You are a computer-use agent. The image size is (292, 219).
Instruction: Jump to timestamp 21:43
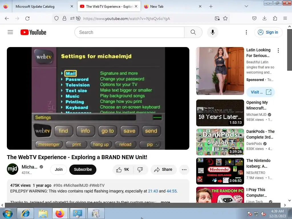[x=153, y=191]
